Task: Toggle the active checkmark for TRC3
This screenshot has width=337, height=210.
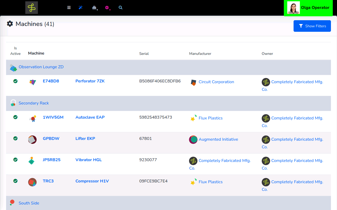Action: tap(16, 181)
